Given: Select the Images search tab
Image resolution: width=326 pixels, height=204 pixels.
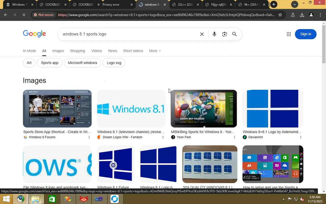Looking at the screenshot, I should (x=58, y=51).
